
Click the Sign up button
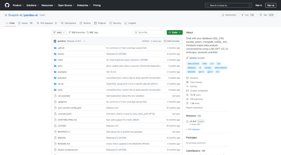[x=270, y=5]
